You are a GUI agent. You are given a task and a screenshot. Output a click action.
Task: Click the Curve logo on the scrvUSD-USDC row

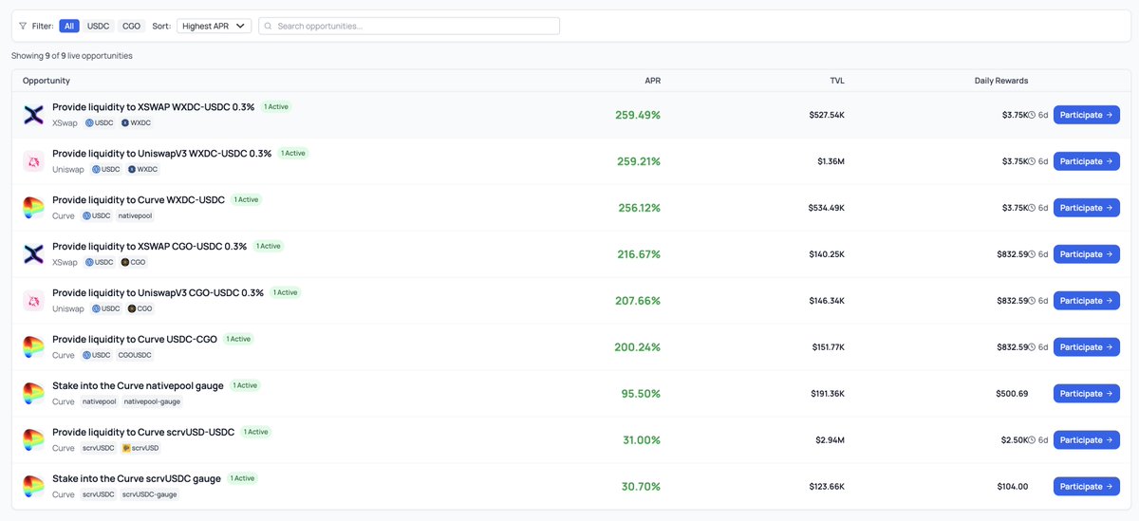[33, 440]
